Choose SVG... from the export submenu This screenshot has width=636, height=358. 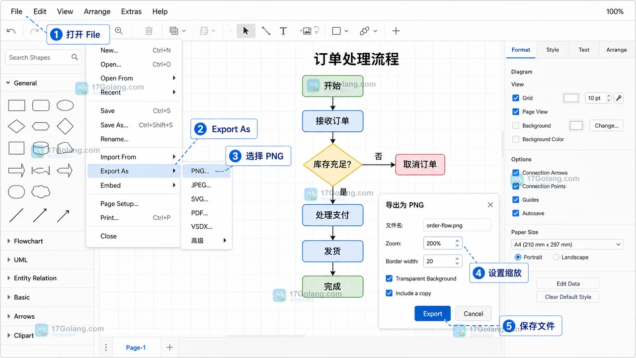click(x=206, y=199)
